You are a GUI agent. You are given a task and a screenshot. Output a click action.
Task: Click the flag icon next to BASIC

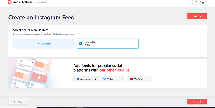click(x=85, y=45)
